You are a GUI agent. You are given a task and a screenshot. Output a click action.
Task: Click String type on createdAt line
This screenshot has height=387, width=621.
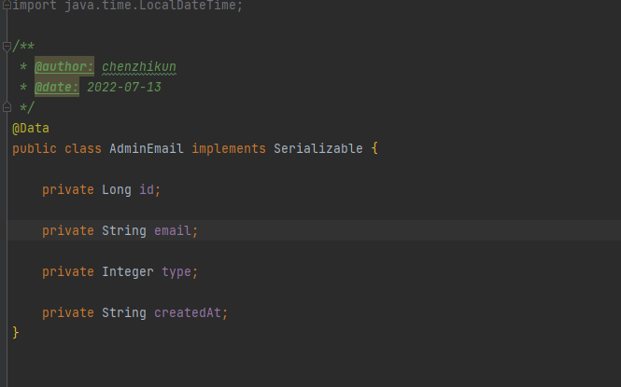pyautogui.click(x=124, y=312)
